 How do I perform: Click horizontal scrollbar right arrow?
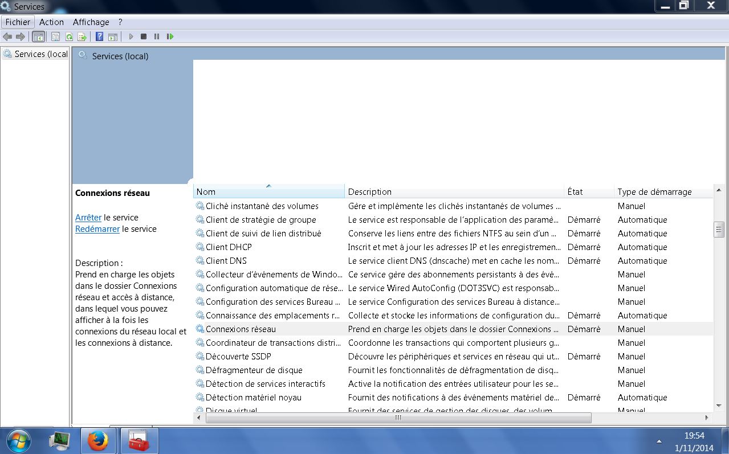click(x=707, y=418)
